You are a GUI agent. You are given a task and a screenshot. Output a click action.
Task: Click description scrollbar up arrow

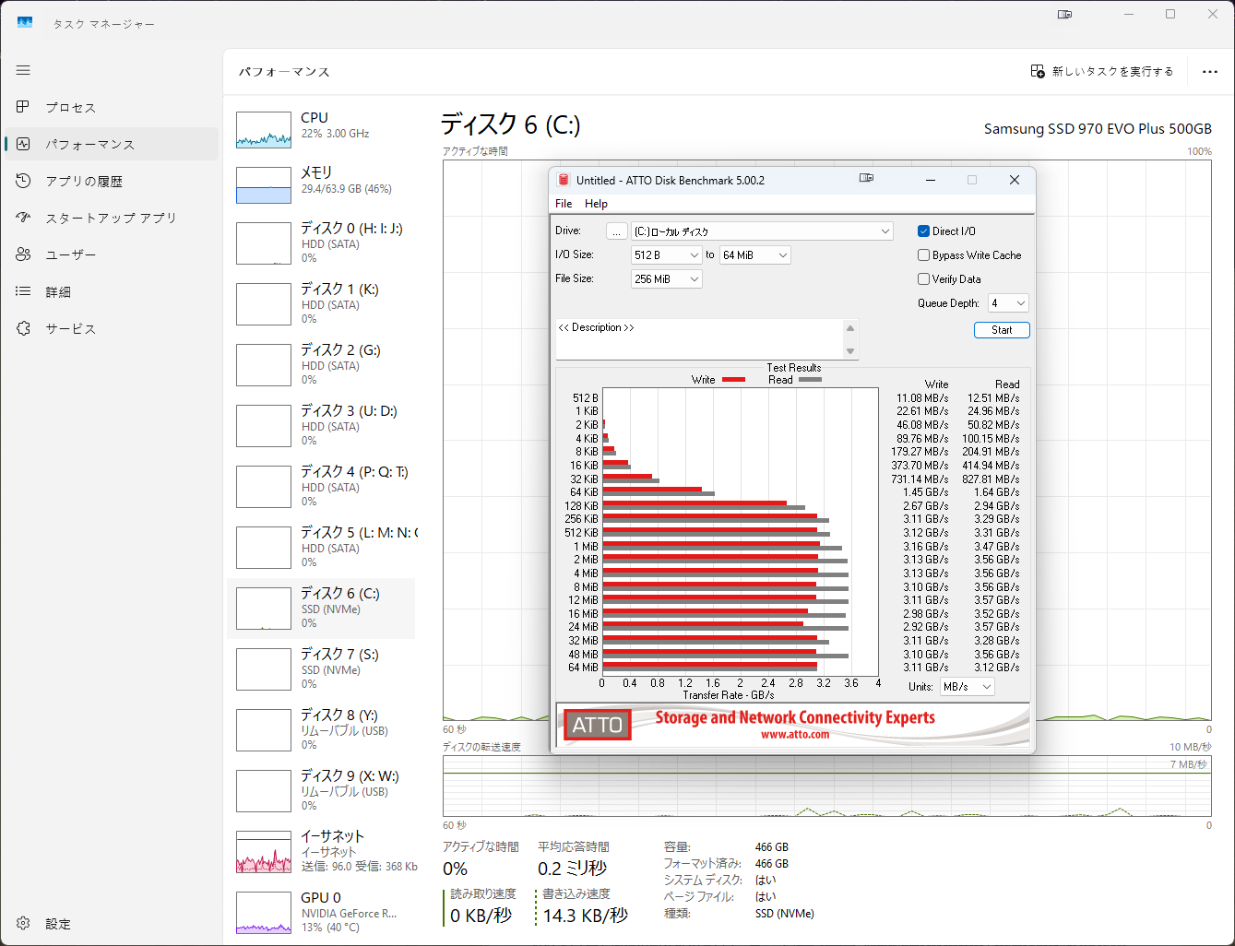pyautogui.click(x=850, y=328)
